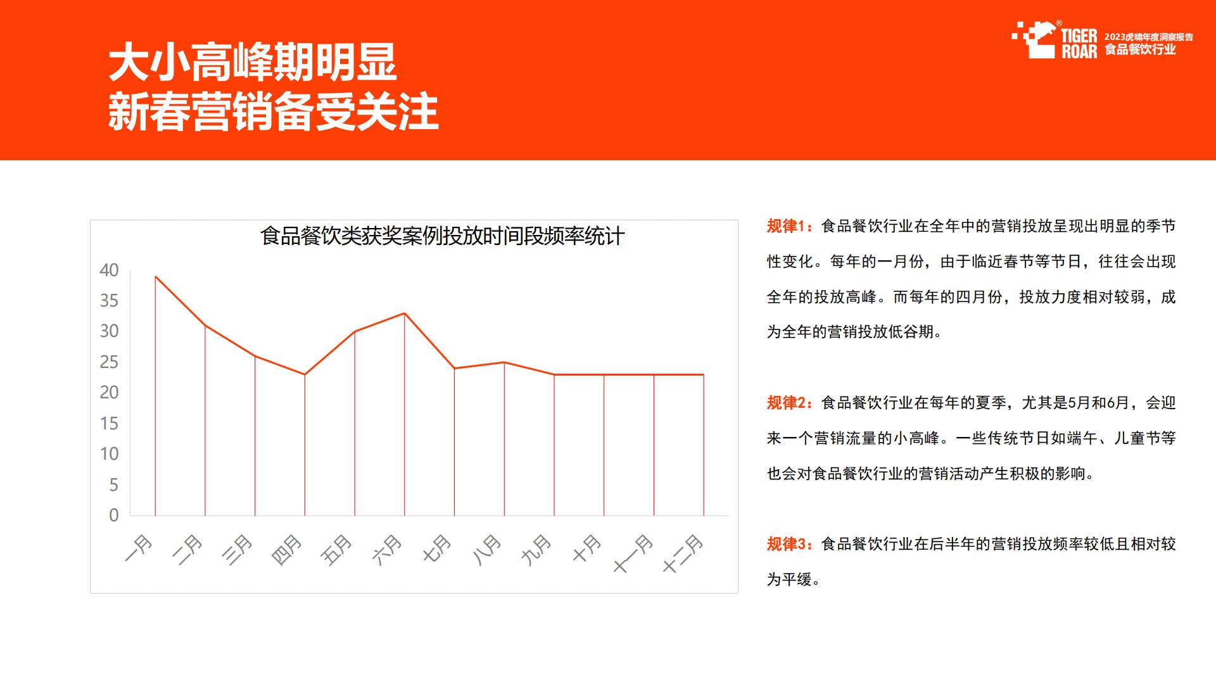
Task: Click the TIGER ROAR wordmark
Action: [1079, 43]
